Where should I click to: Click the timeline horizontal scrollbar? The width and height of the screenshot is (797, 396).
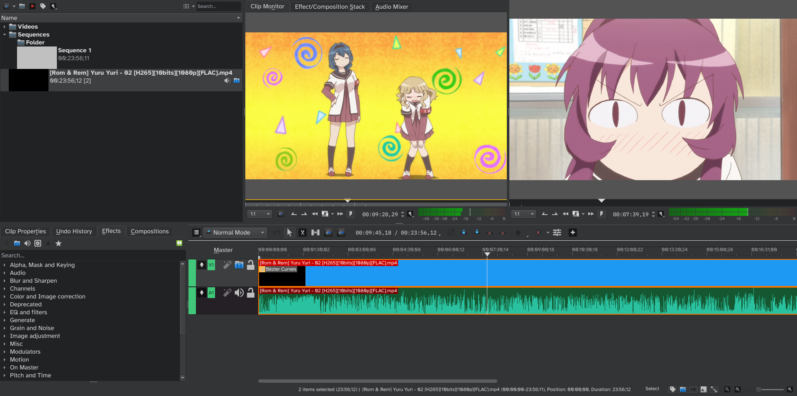377,381
